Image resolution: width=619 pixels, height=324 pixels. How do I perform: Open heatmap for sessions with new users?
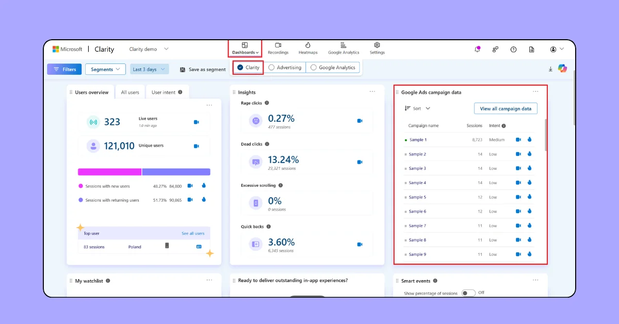pos(204,186)
